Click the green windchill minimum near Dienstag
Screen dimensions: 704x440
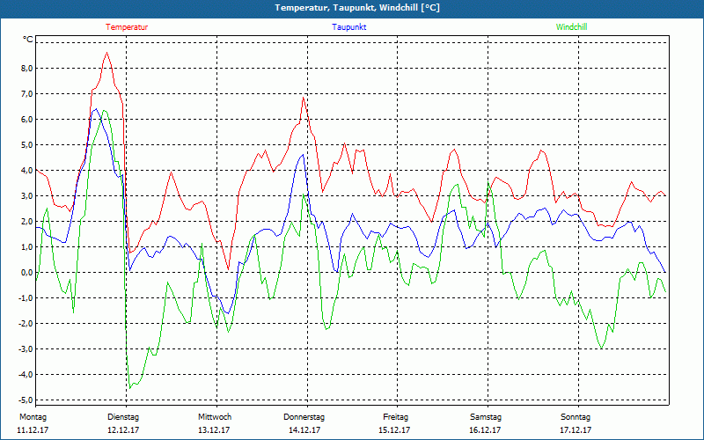point(130,388)
